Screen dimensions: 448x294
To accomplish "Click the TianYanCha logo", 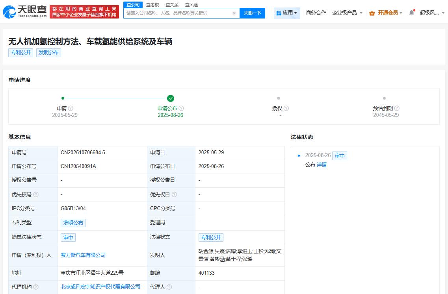I will click(24, 12).
